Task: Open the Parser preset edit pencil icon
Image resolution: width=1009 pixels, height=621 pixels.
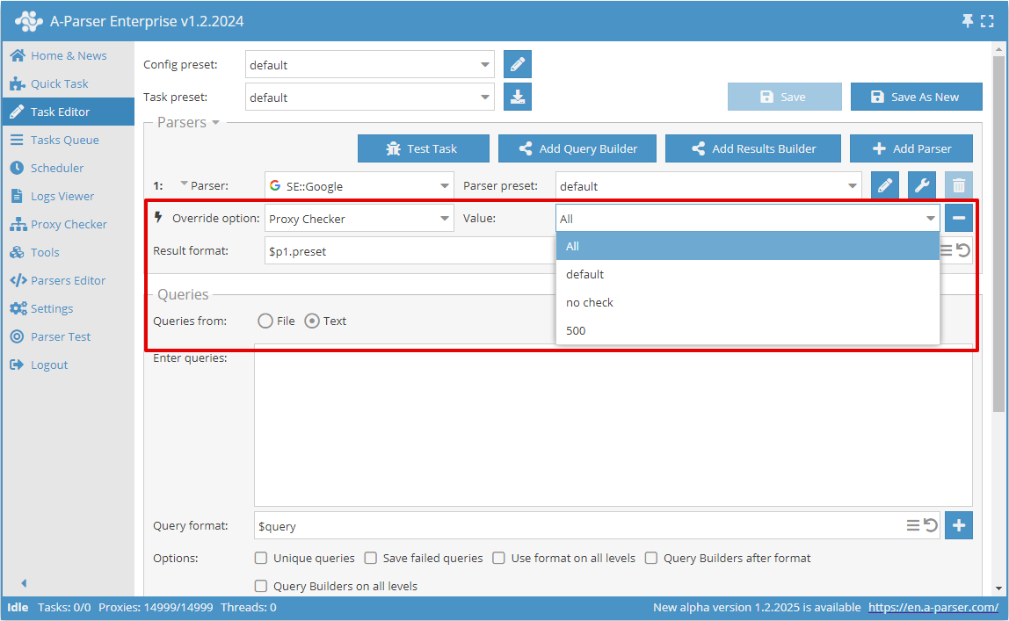Action: (x=885, y=185)
